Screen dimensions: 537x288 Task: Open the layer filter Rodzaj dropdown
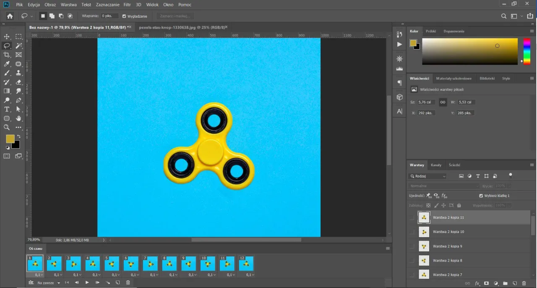click(x=427, y=176)
